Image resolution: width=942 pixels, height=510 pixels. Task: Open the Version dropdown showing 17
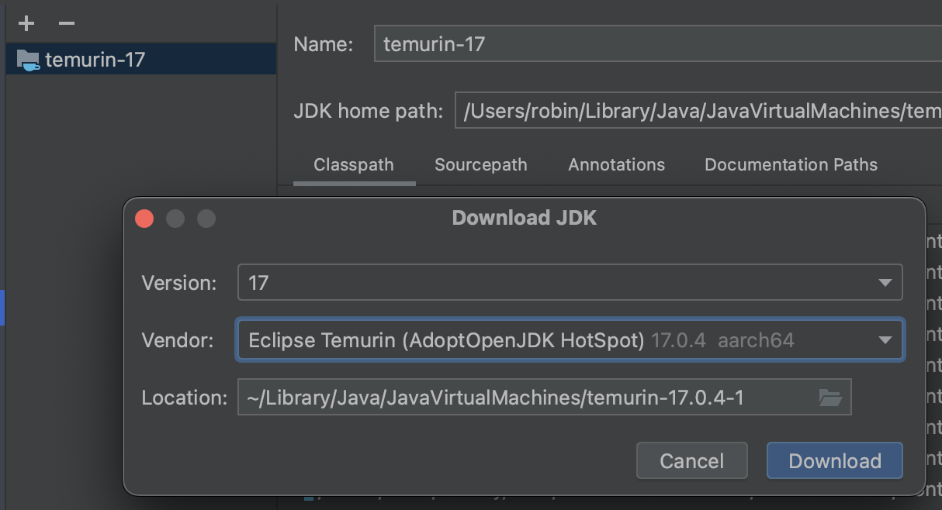[570, 282]
